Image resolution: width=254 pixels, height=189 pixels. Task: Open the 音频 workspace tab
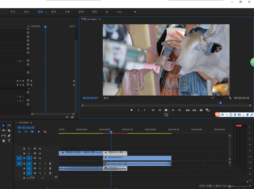(81, 12)
